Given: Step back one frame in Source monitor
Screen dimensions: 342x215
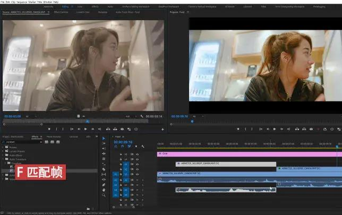Looking at the screenshot, I should click(x=79, y=129).
